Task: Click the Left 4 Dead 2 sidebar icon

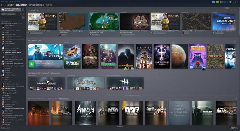Action: [3, 122]
